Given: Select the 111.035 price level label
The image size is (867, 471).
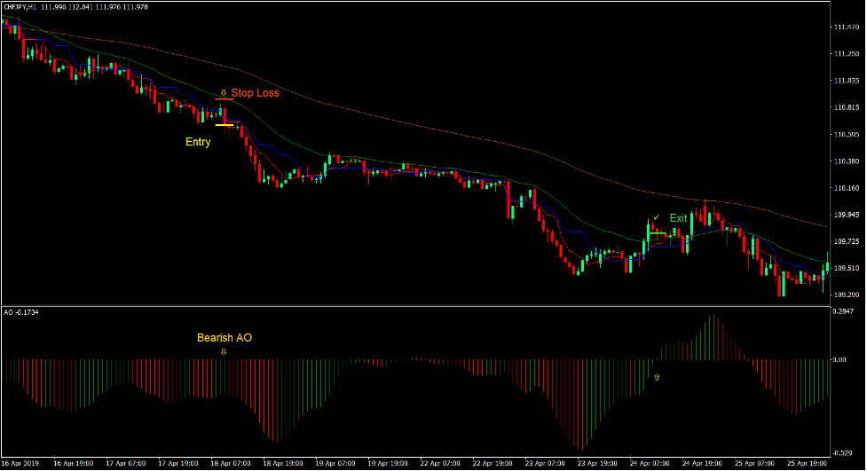Looking at the screenshot, I should pyautogui.click(x=847, y=81).
